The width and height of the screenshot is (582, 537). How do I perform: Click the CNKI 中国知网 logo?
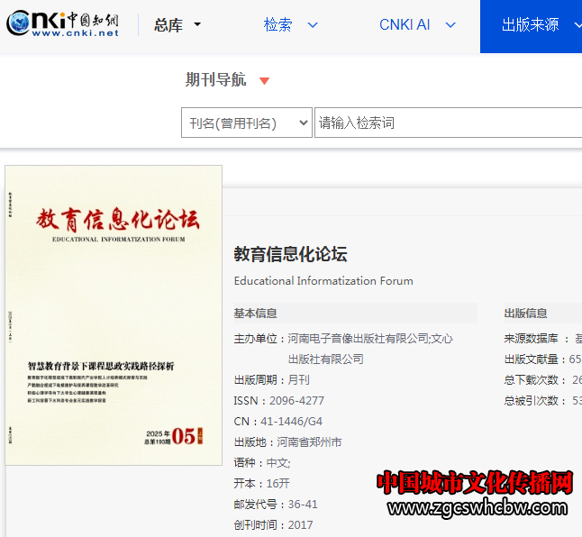point(63,24)
